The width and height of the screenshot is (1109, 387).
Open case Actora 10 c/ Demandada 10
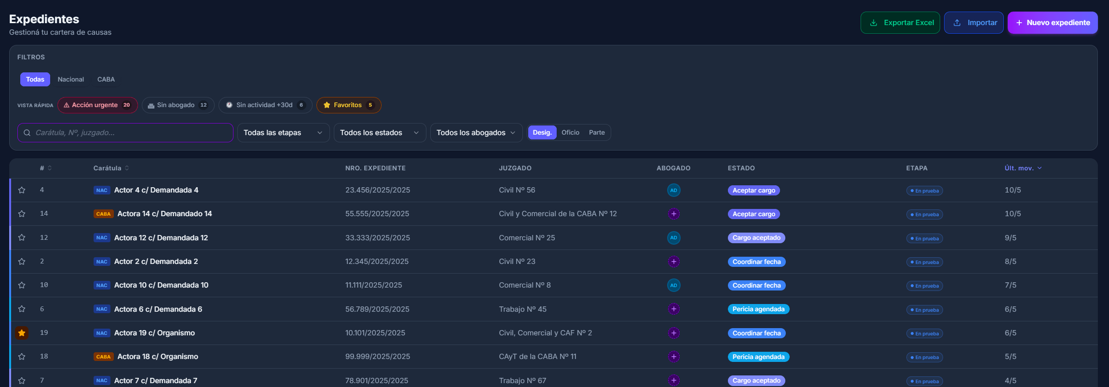point(161,285)
